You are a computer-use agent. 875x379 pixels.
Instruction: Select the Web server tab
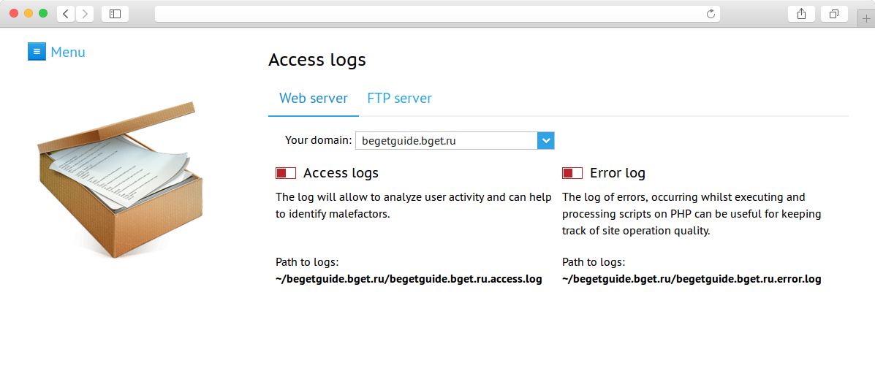coord(314,99)
